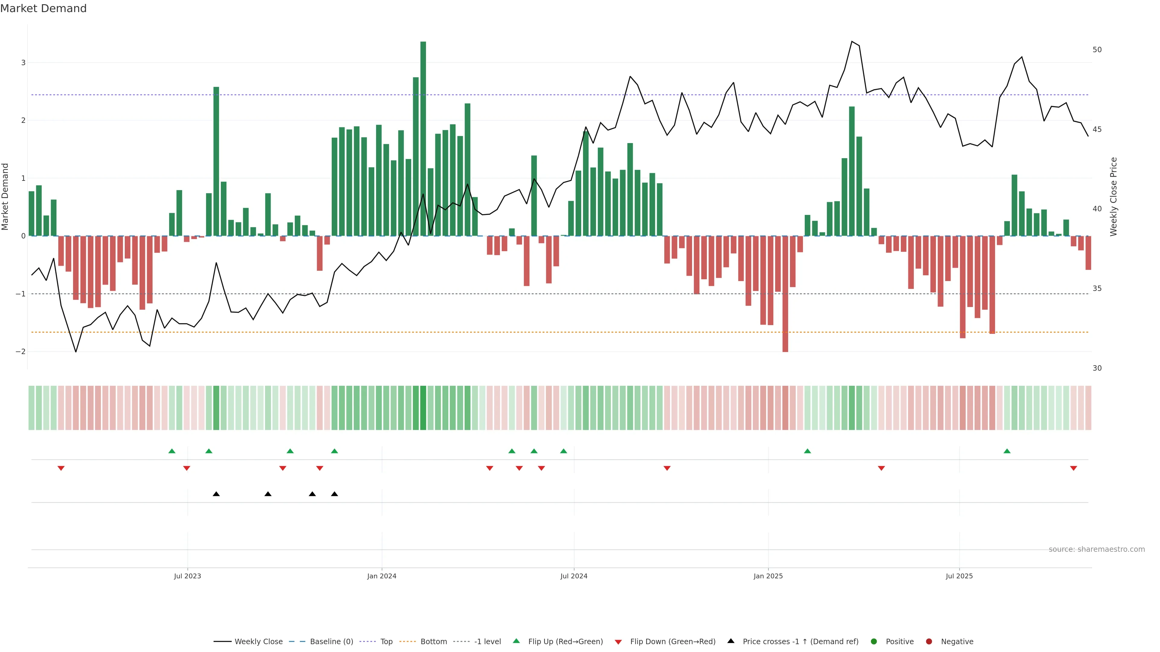Click the black Price crosses -1 triangle legend icon
Image resolution: width=1160 pixels, height=652 pixels.
click(x=731, y=641)
